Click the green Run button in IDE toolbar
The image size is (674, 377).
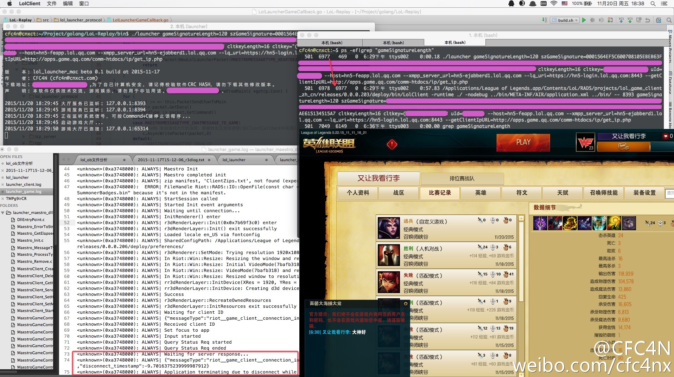click(x=584, y=20)
